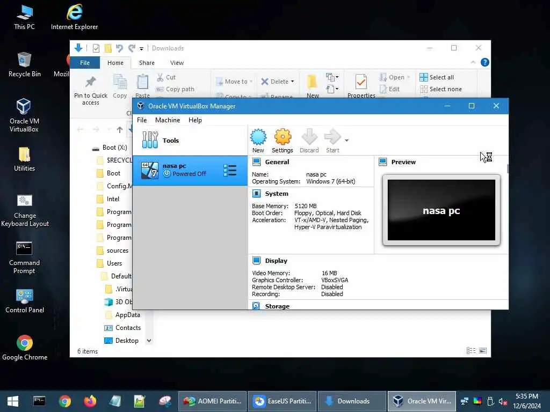
Task: Open Change Keyboard Layout desktop icon
Action: (x=25, y=210)
